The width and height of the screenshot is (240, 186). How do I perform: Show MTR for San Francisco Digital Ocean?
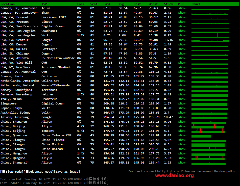click(182, 26)
